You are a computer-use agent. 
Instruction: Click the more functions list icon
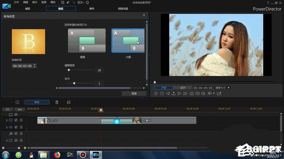pyautogui.click(x=69, y=102)
